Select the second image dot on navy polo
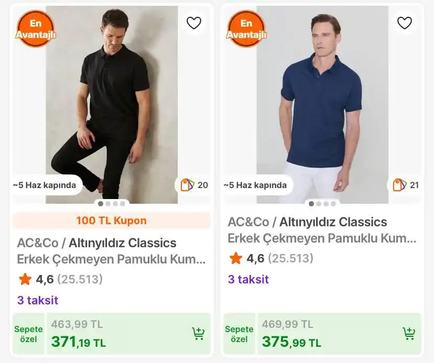The height and width of the screenshot is (363, 434). (319, 204)
